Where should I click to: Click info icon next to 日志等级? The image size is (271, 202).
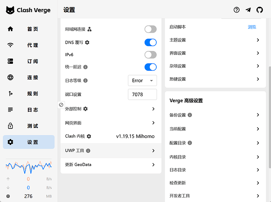(85, 80)
